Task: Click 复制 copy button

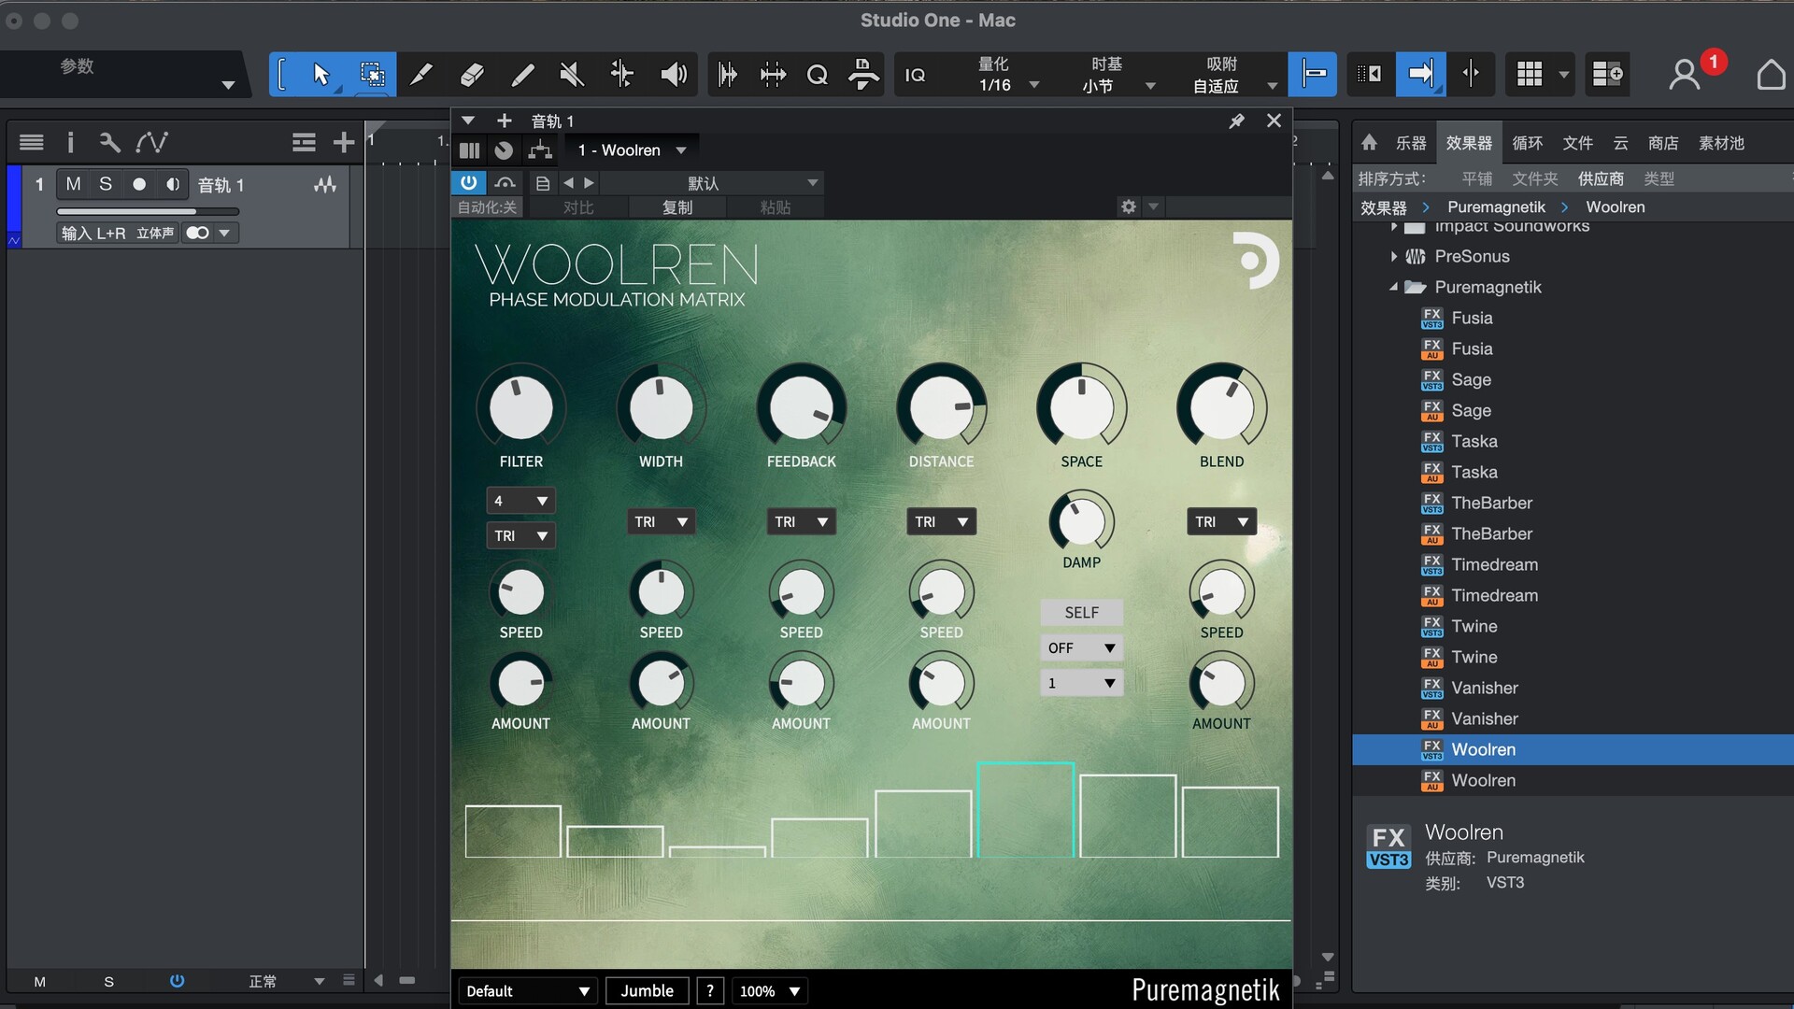Action: click(x=677, y=206)
